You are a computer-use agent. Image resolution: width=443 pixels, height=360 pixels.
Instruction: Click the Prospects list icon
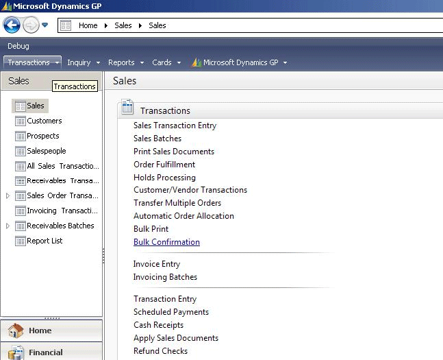pos(20,136)
